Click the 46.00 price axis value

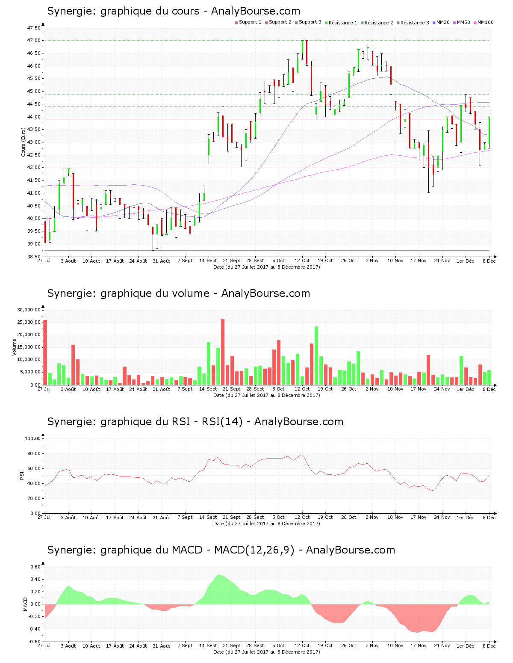point(34,66)
